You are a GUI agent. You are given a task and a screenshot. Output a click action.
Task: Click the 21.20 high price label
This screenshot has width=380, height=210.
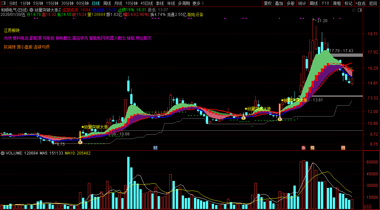(x=322, y=21)
